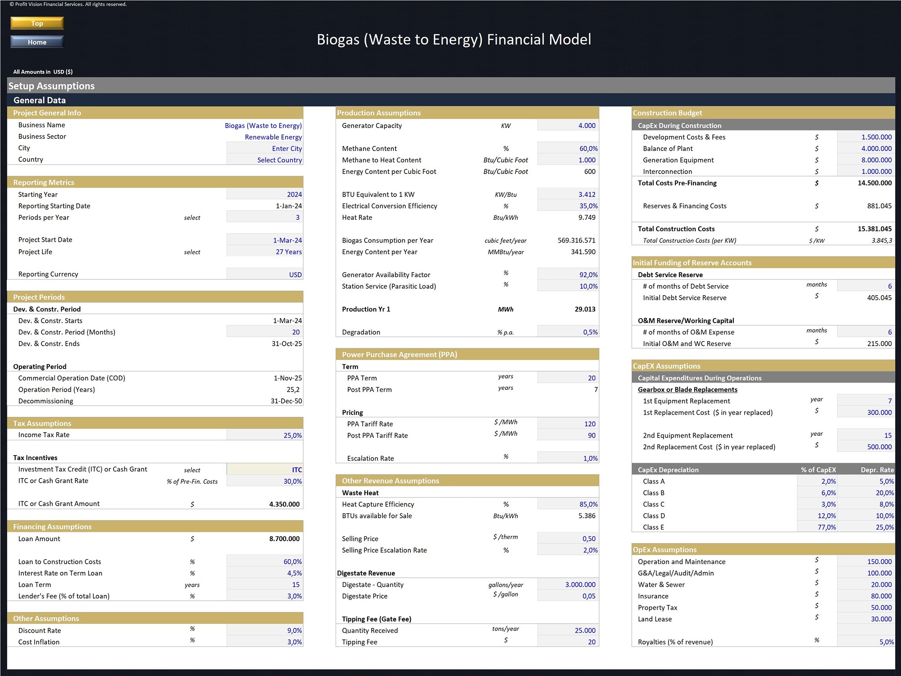Edit PPA Escalation Rate 1,0% cell
Screen dimensions: 901x676
click(x=568, y=458)
